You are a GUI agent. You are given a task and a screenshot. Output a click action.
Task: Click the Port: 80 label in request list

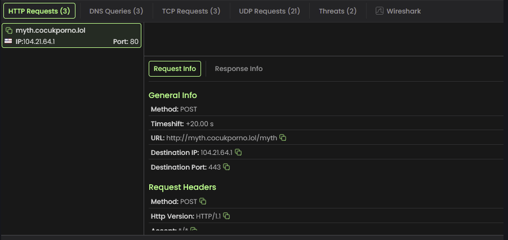pos(126,41)
